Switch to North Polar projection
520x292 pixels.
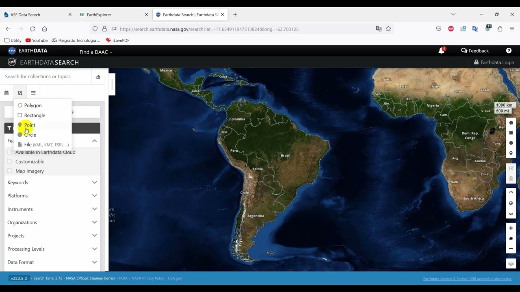[x=511, y=193]
